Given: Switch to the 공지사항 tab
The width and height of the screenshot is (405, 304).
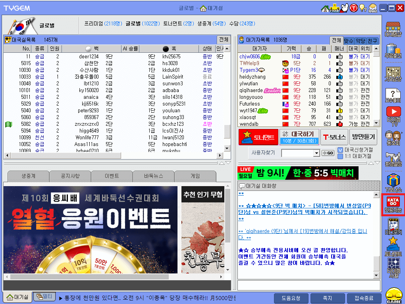Looking at the screenshot, I should click(x=70, y=176).
